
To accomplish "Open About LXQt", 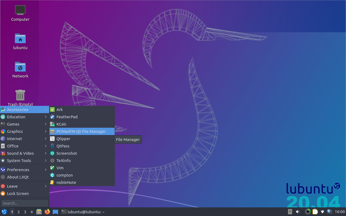I will tap(17, 177).
